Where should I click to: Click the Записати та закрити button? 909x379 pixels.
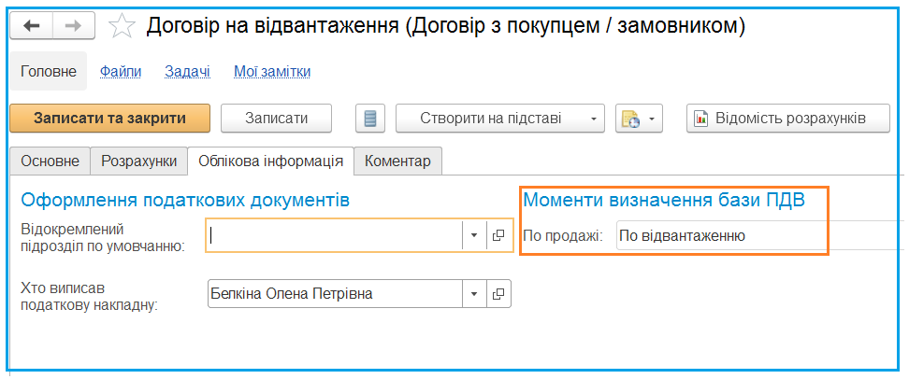pyautogui.click(x=109, y=119)
